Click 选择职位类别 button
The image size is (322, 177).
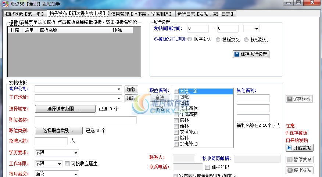(59, 130)
